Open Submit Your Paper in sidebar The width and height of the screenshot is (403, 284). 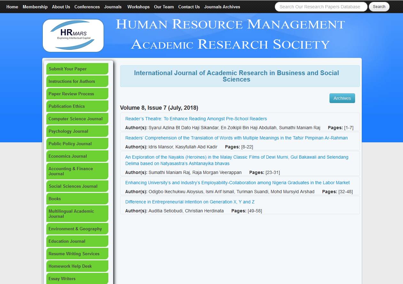pos(77,69)
